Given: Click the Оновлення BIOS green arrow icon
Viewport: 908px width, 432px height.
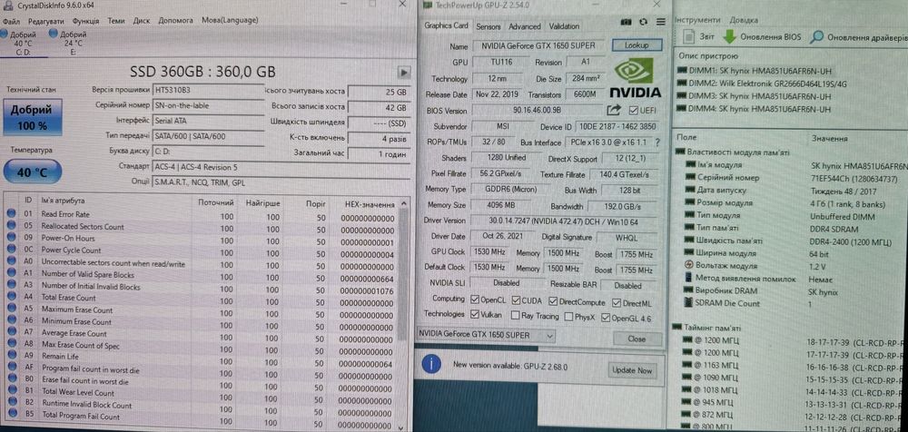Looking at the screenshot, I should point(729,37).
